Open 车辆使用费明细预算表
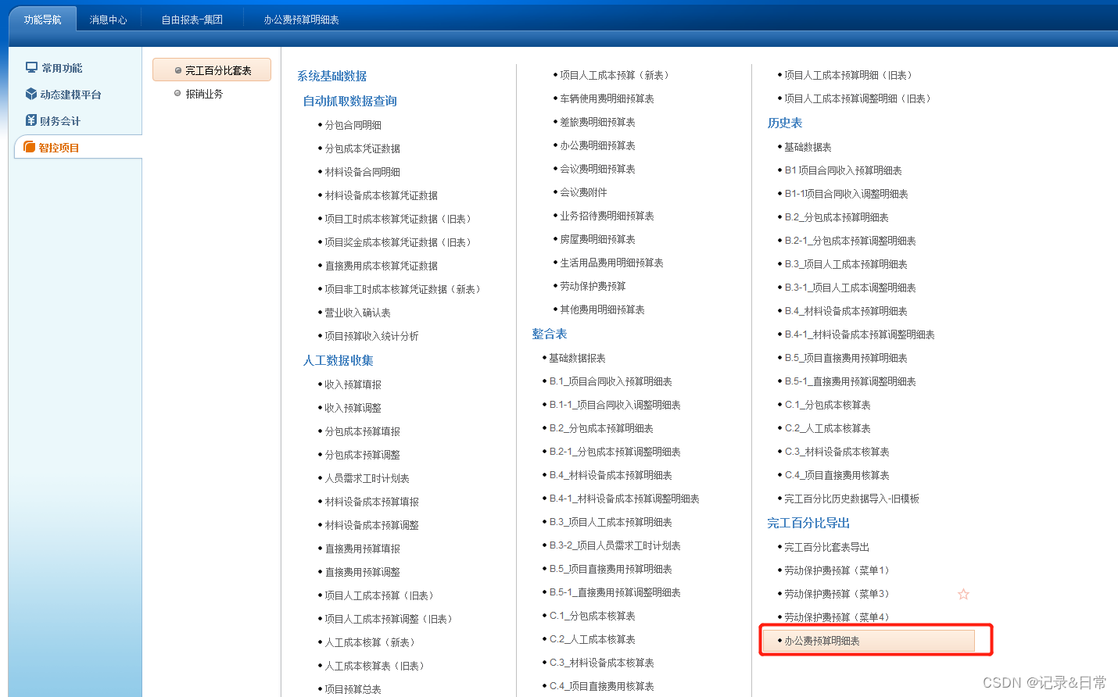Viewport: 1118px width, 697px height. [x=607, y=98]
